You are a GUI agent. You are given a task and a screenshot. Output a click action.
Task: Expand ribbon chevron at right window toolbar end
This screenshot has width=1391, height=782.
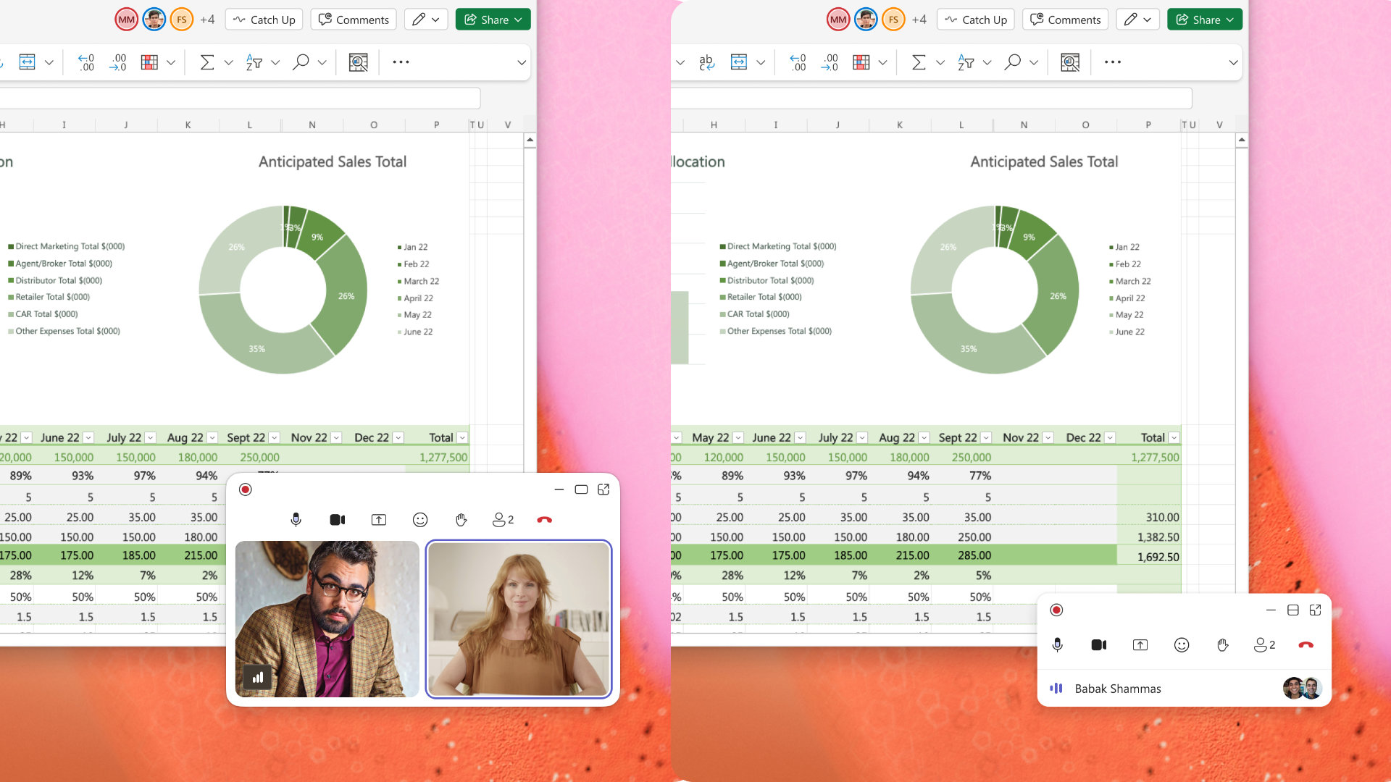[1233, 62]
